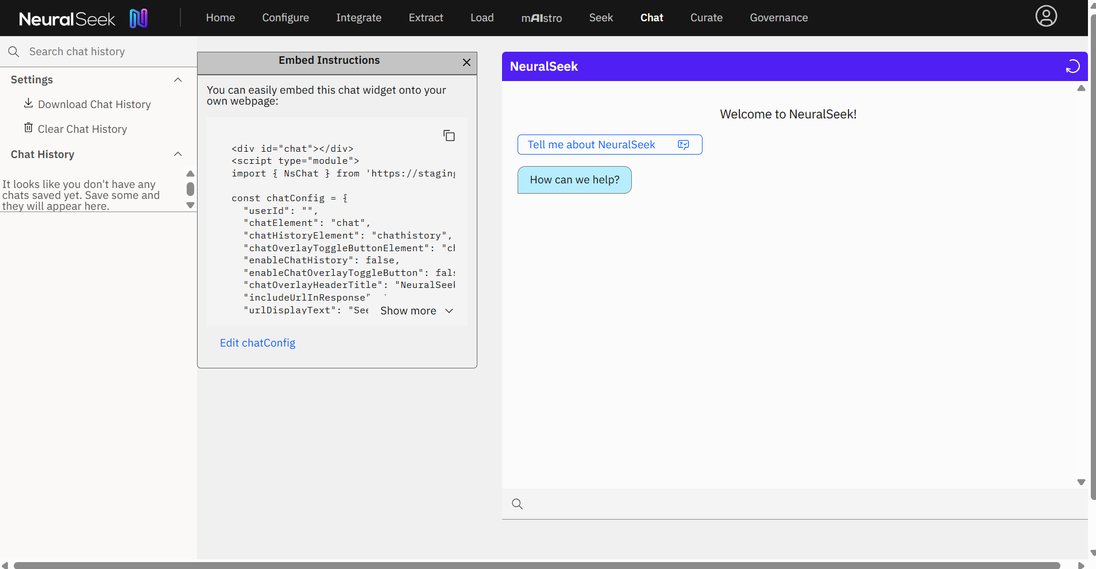Click the Clear Chat History trash icon
Screen dimensions: 1096x569
[x=28, y=128]
